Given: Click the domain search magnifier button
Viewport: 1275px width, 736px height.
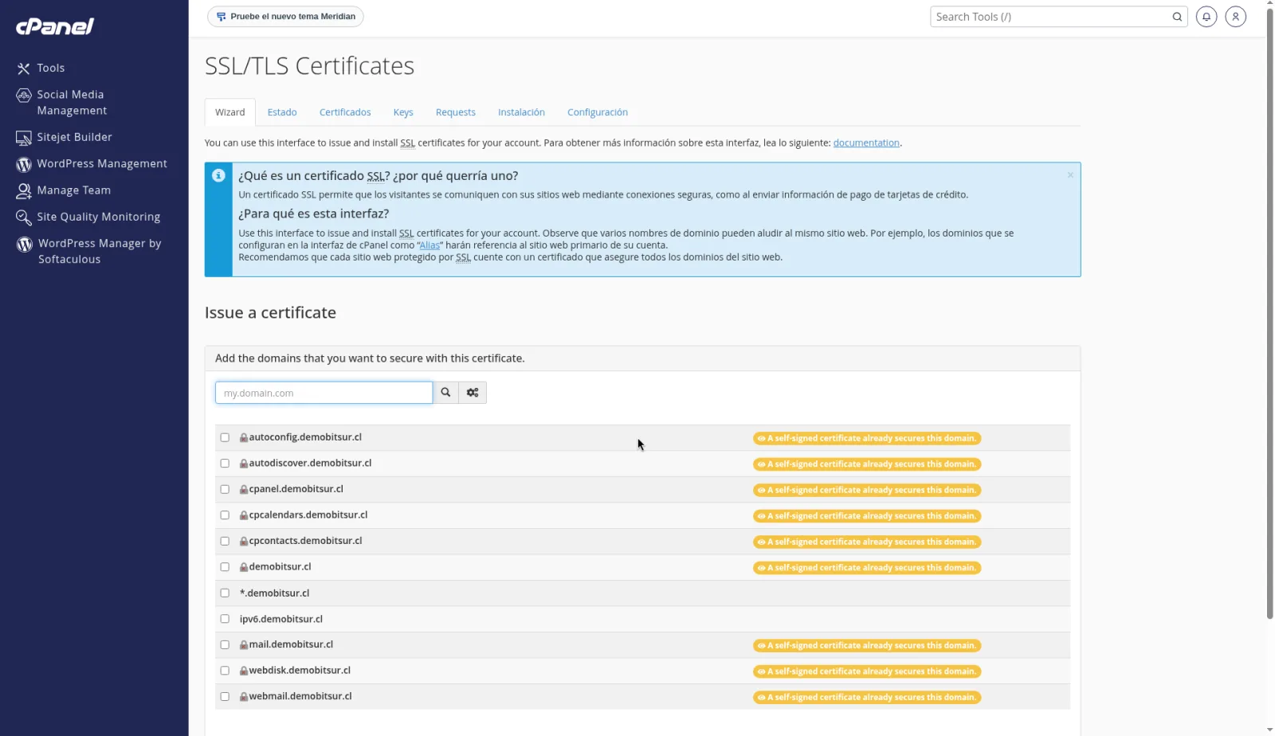Looking at the screenshot, I should coord(446,393).
